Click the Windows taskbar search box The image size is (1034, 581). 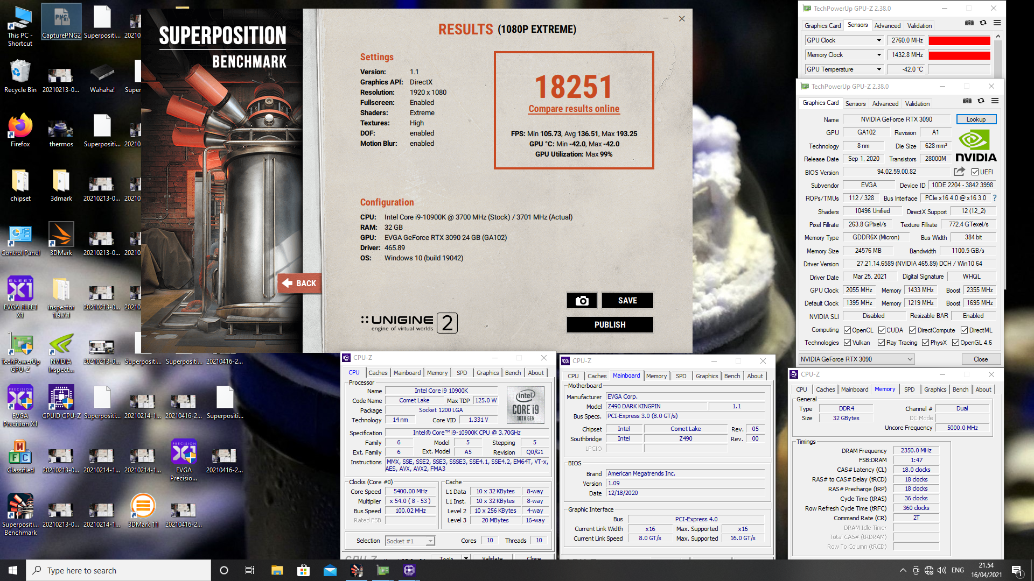click(118, 570)
